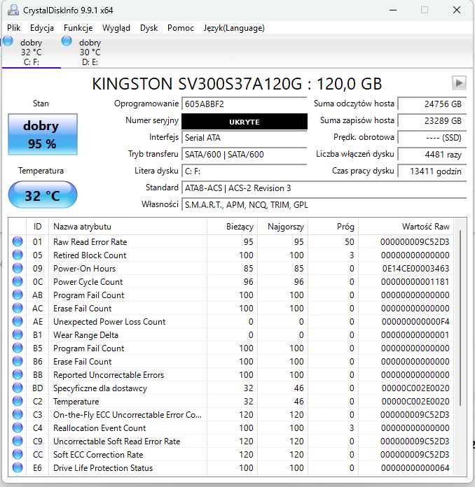Close the CrystalDiskInfo window

tap(457, 10)
